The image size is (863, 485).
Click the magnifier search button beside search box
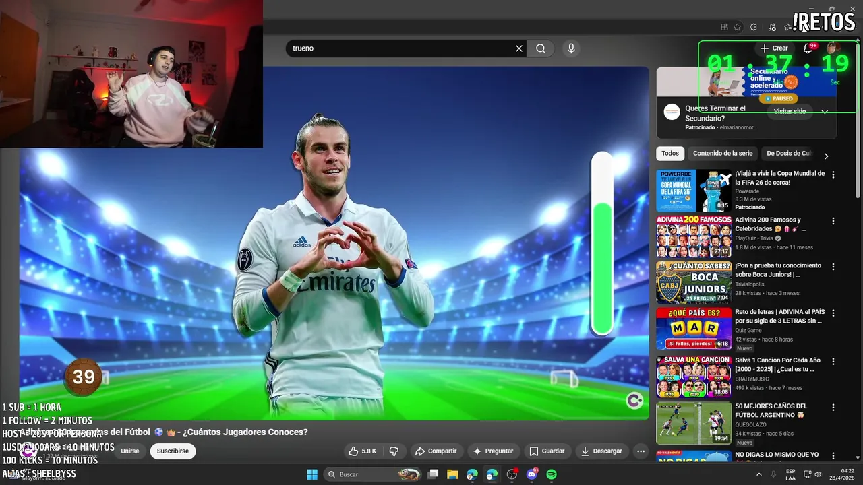541,48
